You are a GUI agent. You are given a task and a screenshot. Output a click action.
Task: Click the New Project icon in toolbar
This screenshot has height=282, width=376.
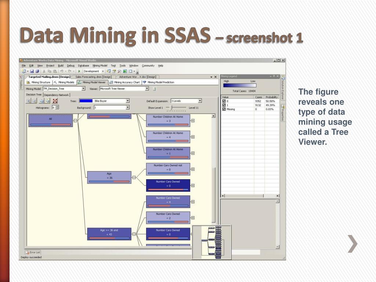pyautogui.click(x=24, y=71)
